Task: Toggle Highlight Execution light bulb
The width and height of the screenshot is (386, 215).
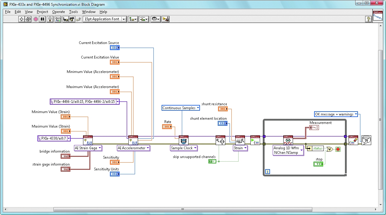Action: (50, 19)
